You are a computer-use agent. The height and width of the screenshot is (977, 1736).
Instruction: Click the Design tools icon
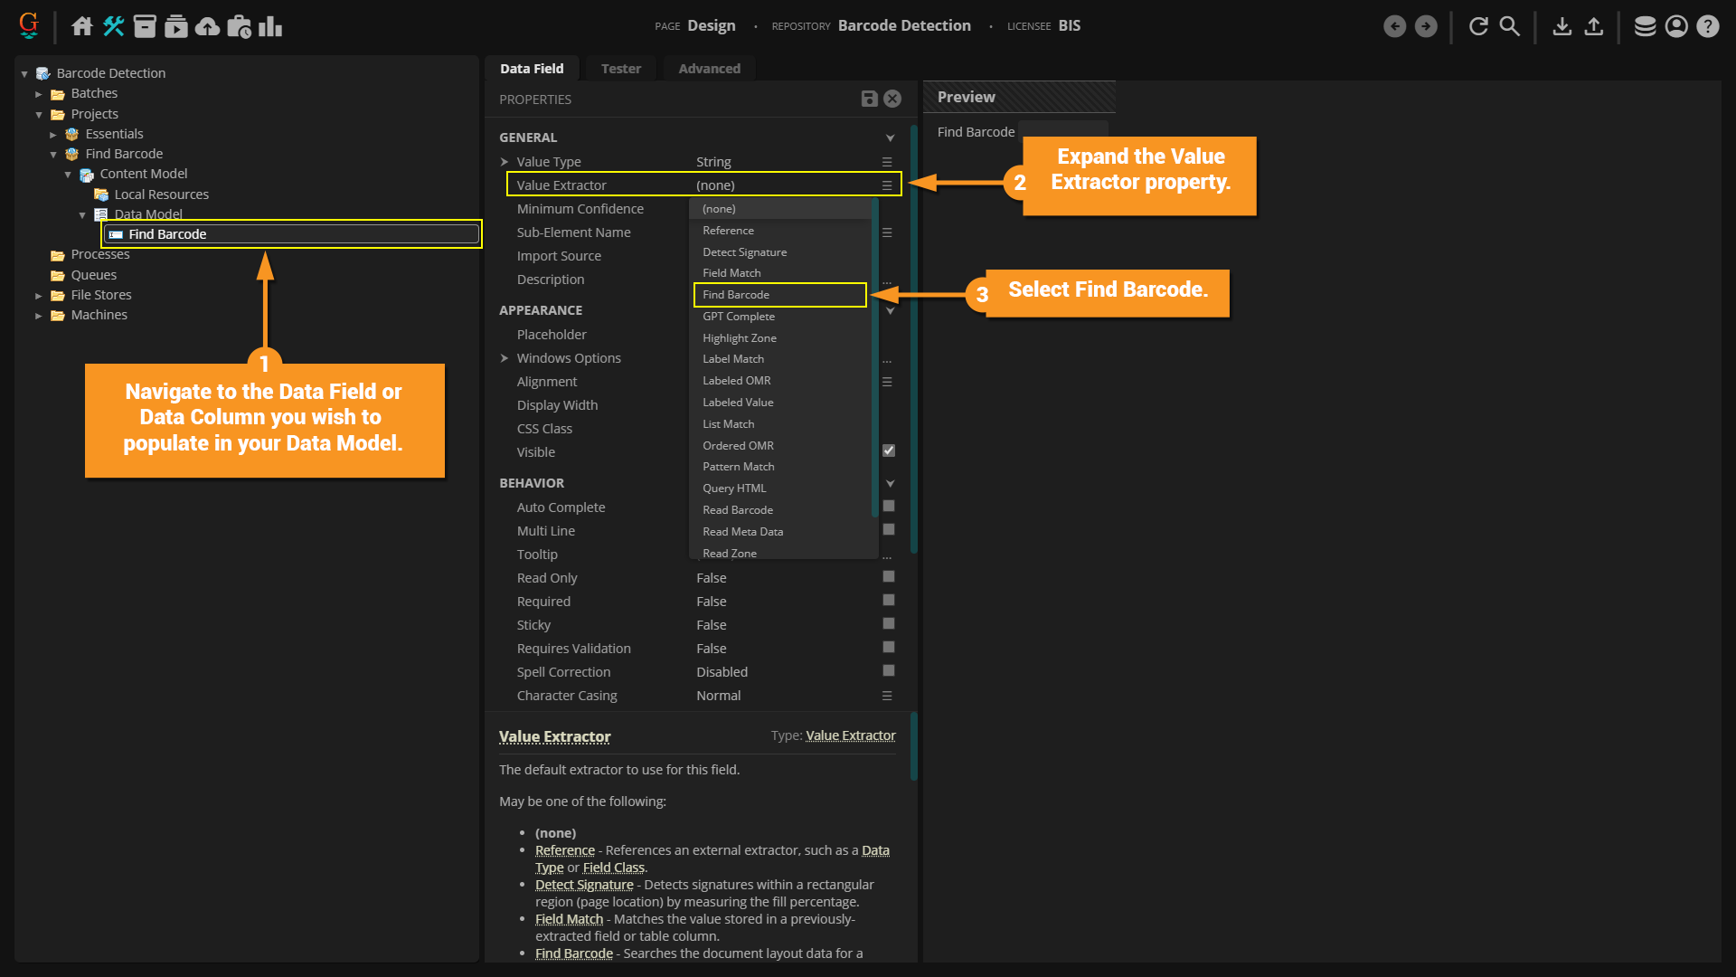point(113,26)
